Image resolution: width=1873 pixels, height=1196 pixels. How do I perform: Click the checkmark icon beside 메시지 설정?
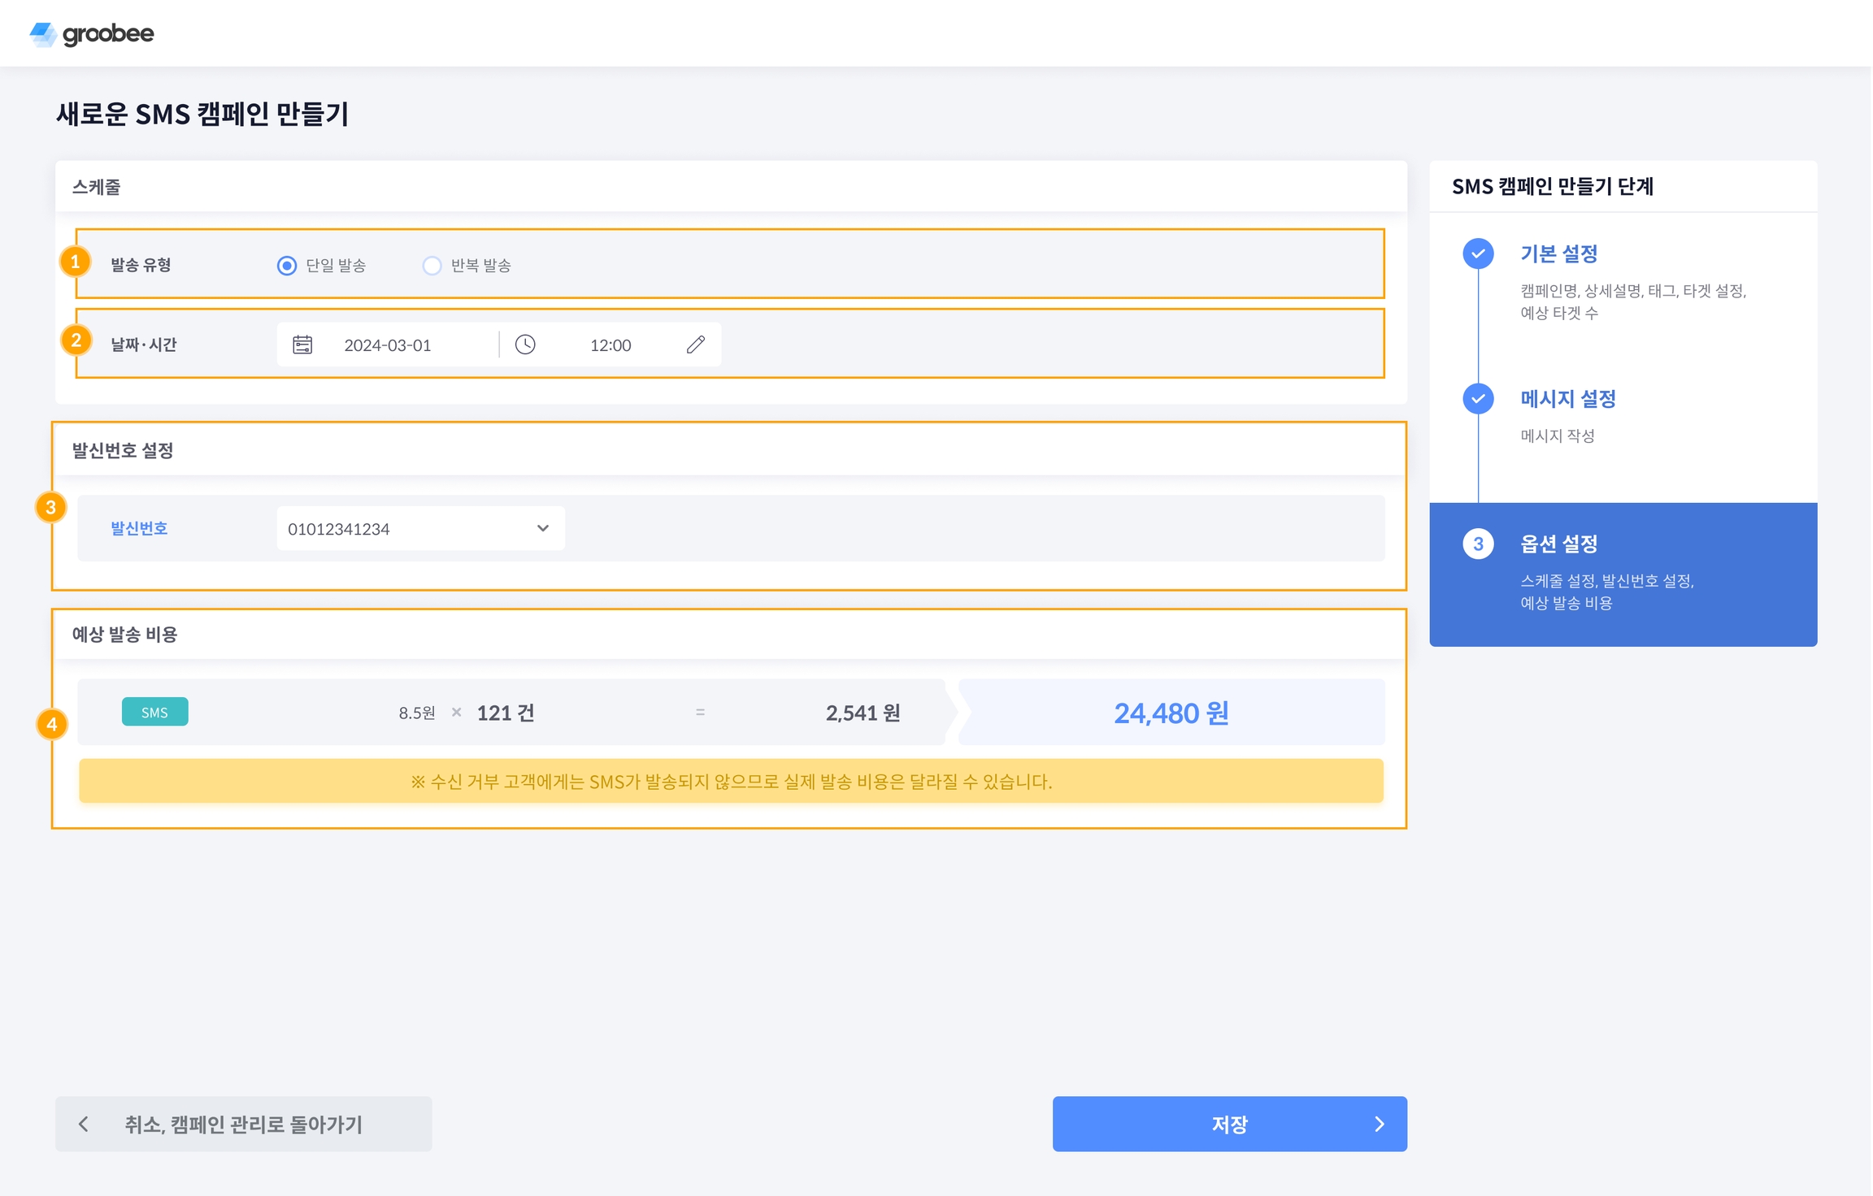(1478, 399)
